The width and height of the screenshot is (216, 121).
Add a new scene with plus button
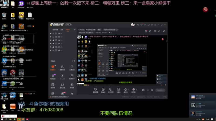(75, 30)
